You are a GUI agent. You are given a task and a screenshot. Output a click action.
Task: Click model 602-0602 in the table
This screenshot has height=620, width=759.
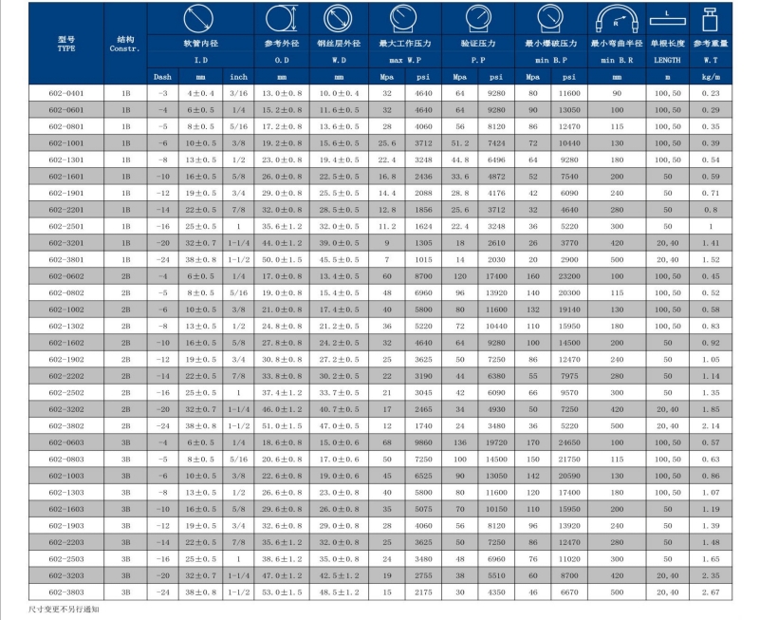coord(66,276)
